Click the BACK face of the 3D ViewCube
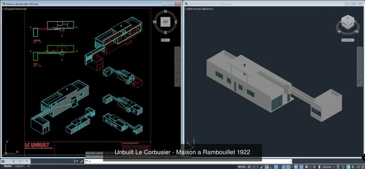The width and height of the screenshot is (365, 169). tap(345, 23)
